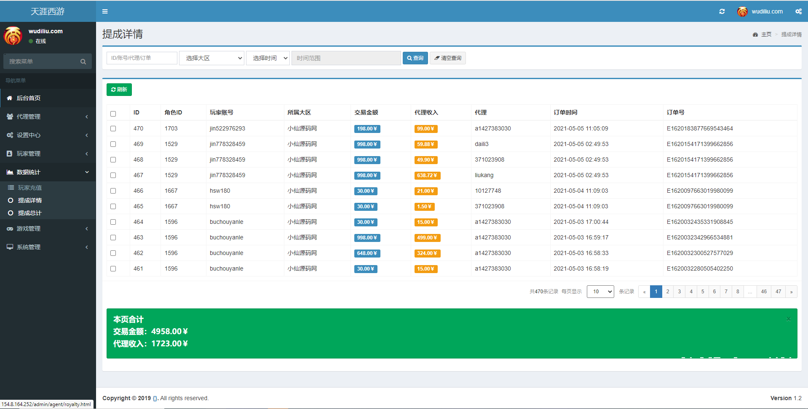Click the sidebar user avatar image
808x409 pixels.
13,36
